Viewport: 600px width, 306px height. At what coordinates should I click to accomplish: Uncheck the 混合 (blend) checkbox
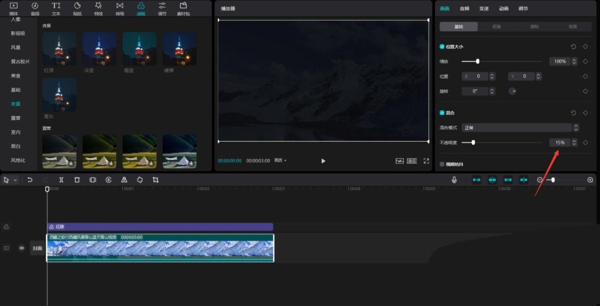point(442,113)
